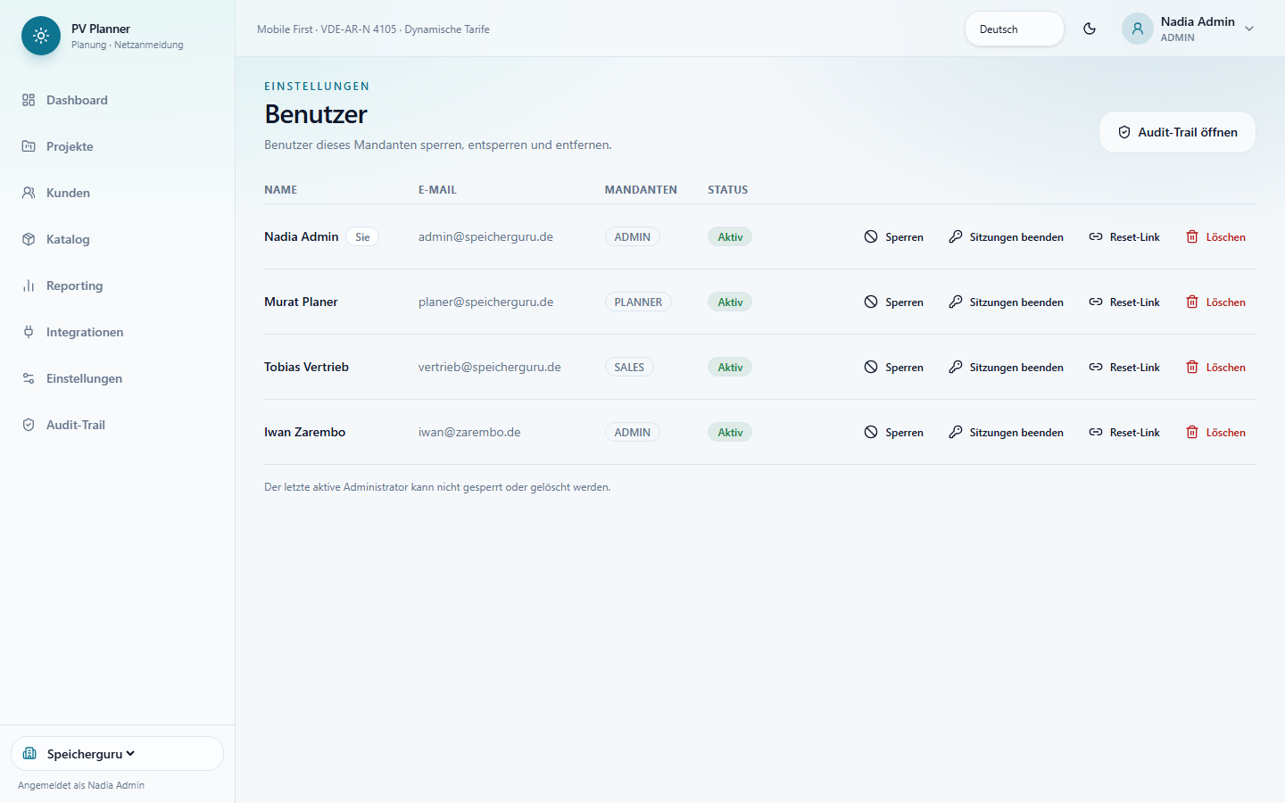
Task: Click key icon in Iwan Zarembo row
Action: point(956,432)
